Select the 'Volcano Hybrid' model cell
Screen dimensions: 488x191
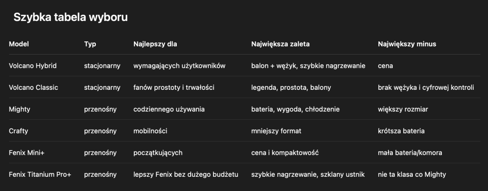(33, 66)
